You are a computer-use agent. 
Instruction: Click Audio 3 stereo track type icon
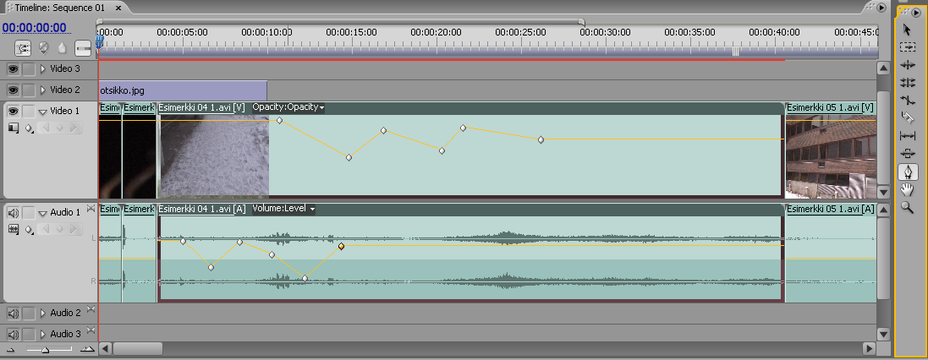pos(91,330)
